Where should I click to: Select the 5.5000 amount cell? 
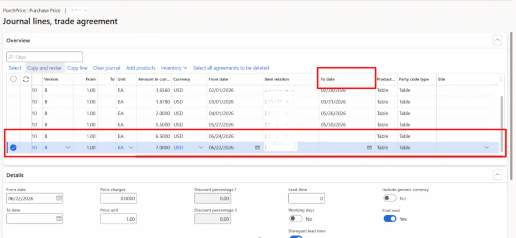(x=154, y=125)
